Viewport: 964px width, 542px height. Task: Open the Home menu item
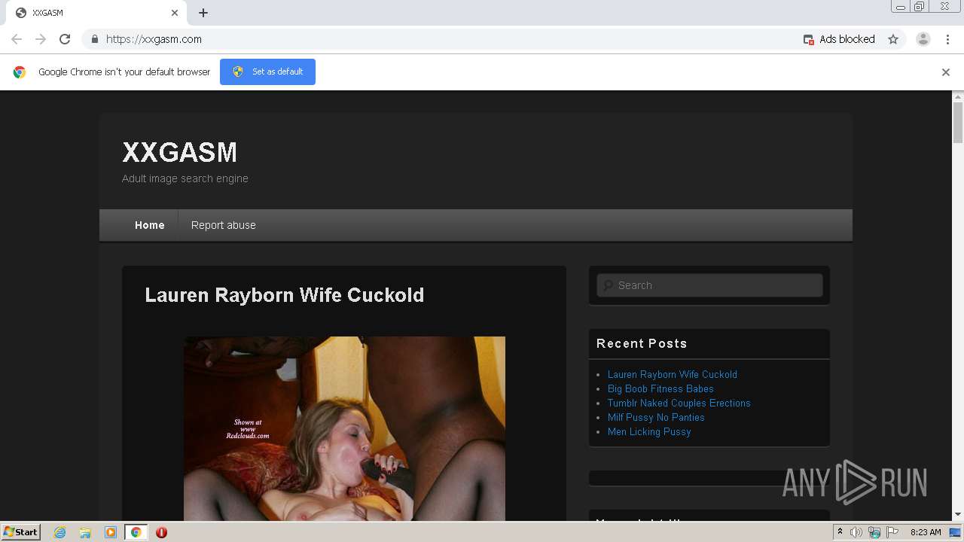click(149, 225)
